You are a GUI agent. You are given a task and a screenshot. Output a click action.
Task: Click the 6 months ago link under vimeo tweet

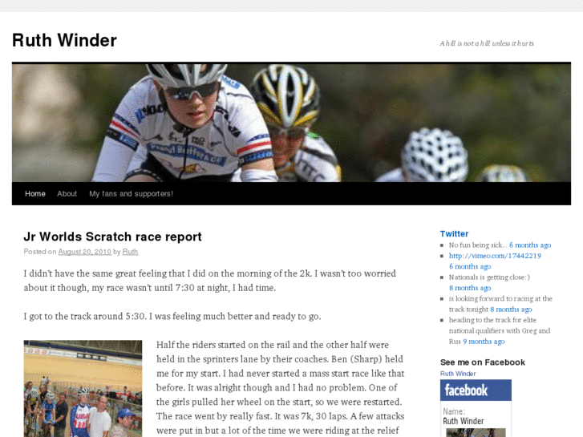[470, 267]
